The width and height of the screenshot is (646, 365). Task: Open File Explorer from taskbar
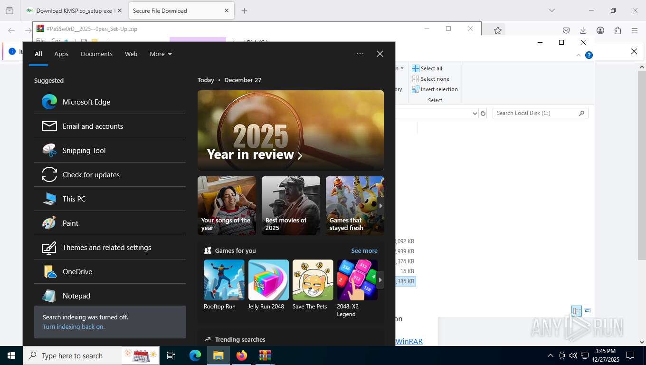[x=218, y=355]
